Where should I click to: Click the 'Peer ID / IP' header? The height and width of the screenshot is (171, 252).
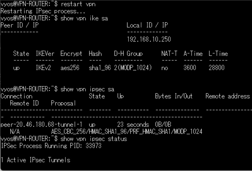[x=20, y=25]
